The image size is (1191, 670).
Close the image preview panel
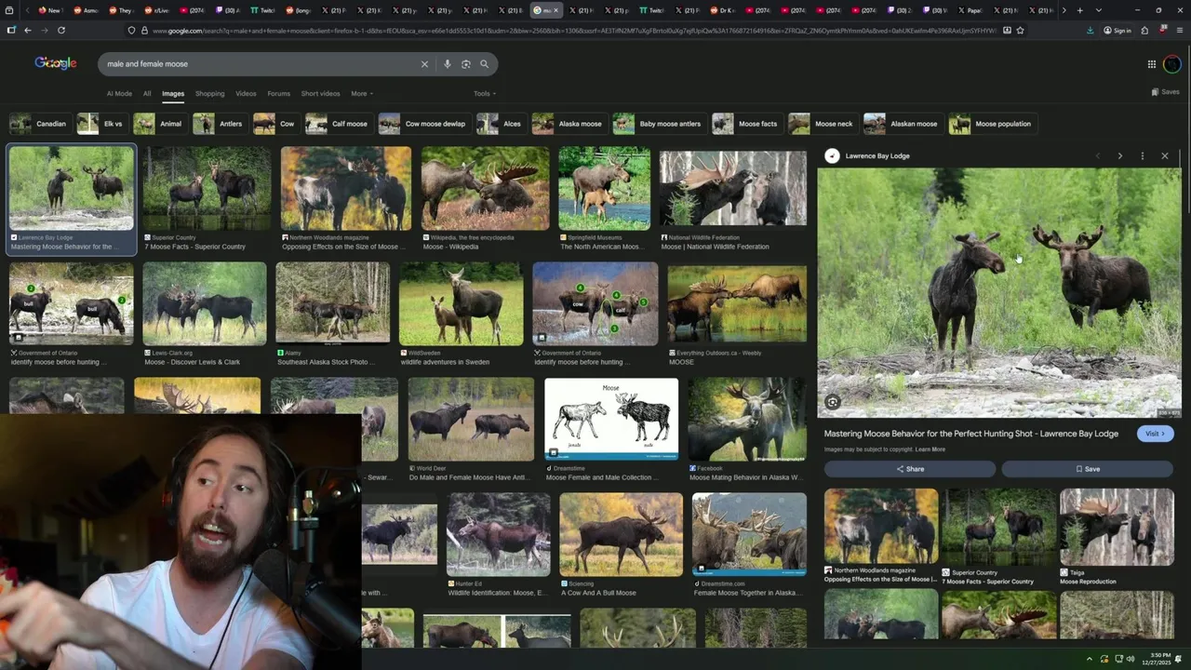1164,156
